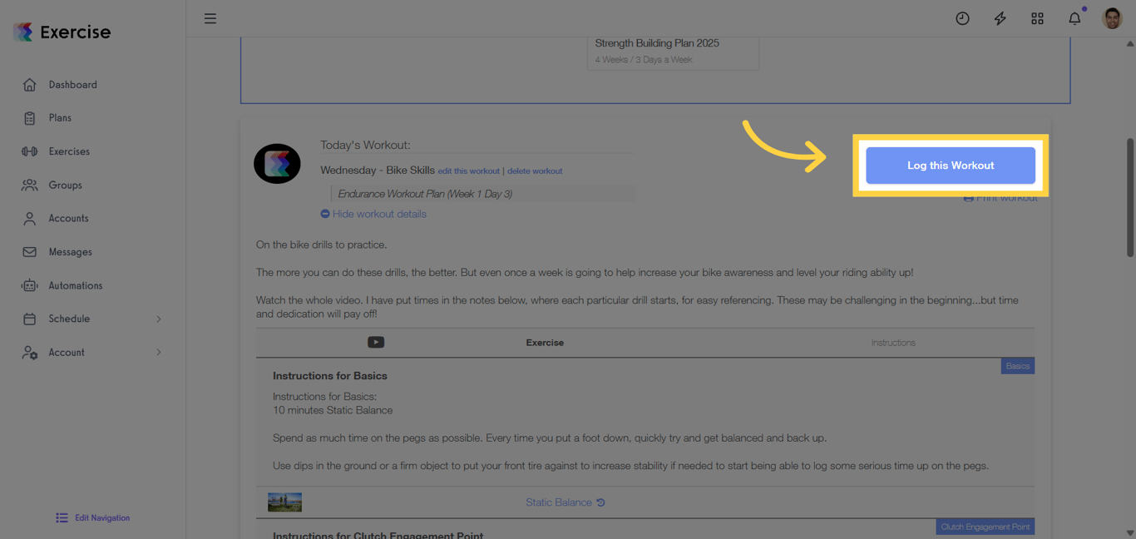Click the history clock icon in the top bar
Image resolution: width=1136 pixels, height=539 pixels.
pyautogui.click(x=962, y=17)
